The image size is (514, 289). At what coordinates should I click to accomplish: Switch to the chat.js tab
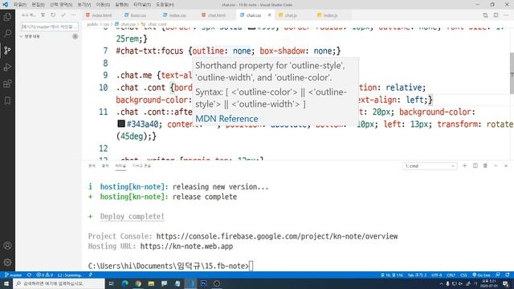pos(288,15)
